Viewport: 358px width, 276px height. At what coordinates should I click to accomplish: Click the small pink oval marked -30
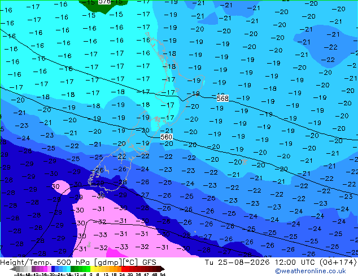[x=61, y=187]
